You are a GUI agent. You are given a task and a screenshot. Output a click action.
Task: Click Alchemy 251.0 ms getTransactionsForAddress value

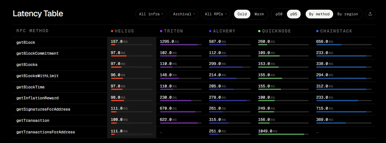coord(217,131)
